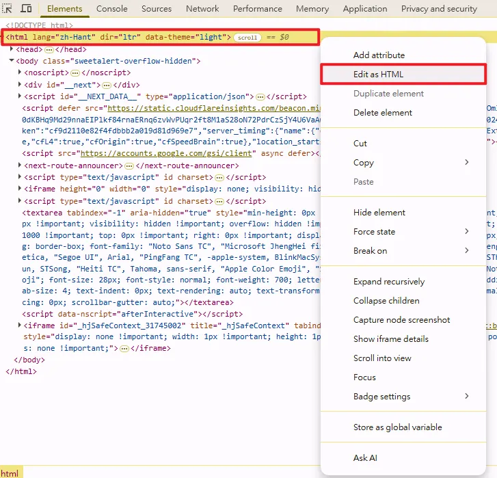The image size is (497, 478).
Task: Open the Console tab
Action: pos(112,9)
